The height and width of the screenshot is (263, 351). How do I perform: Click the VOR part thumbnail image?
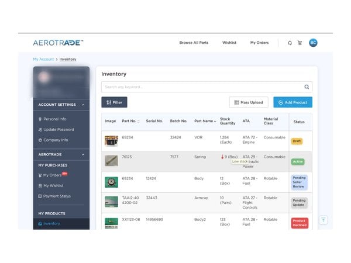[x=111, y=141]
